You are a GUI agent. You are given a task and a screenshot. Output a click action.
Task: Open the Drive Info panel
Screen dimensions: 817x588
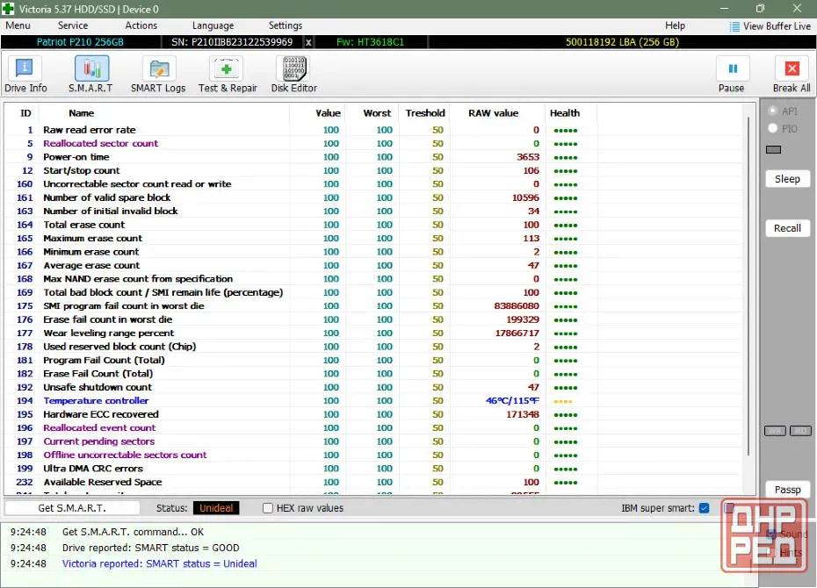25,75
